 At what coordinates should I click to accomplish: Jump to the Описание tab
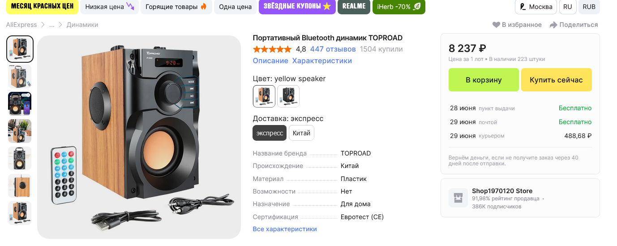(270, 61)
